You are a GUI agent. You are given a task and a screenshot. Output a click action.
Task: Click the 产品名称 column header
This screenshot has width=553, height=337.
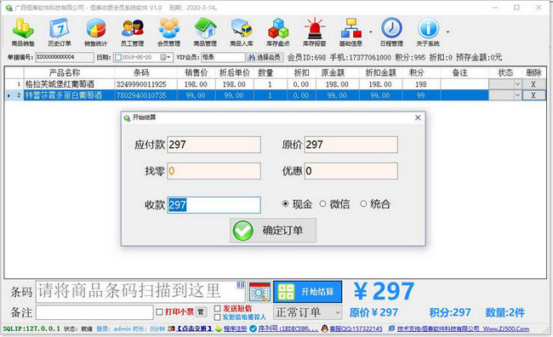pyautogui.click(x=69, y=72)
